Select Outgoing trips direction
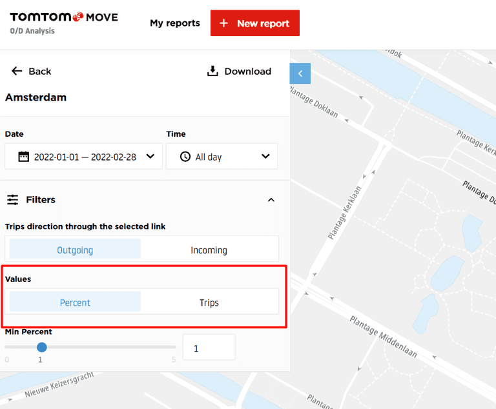496x409 pixels. [x=75, y=250]
